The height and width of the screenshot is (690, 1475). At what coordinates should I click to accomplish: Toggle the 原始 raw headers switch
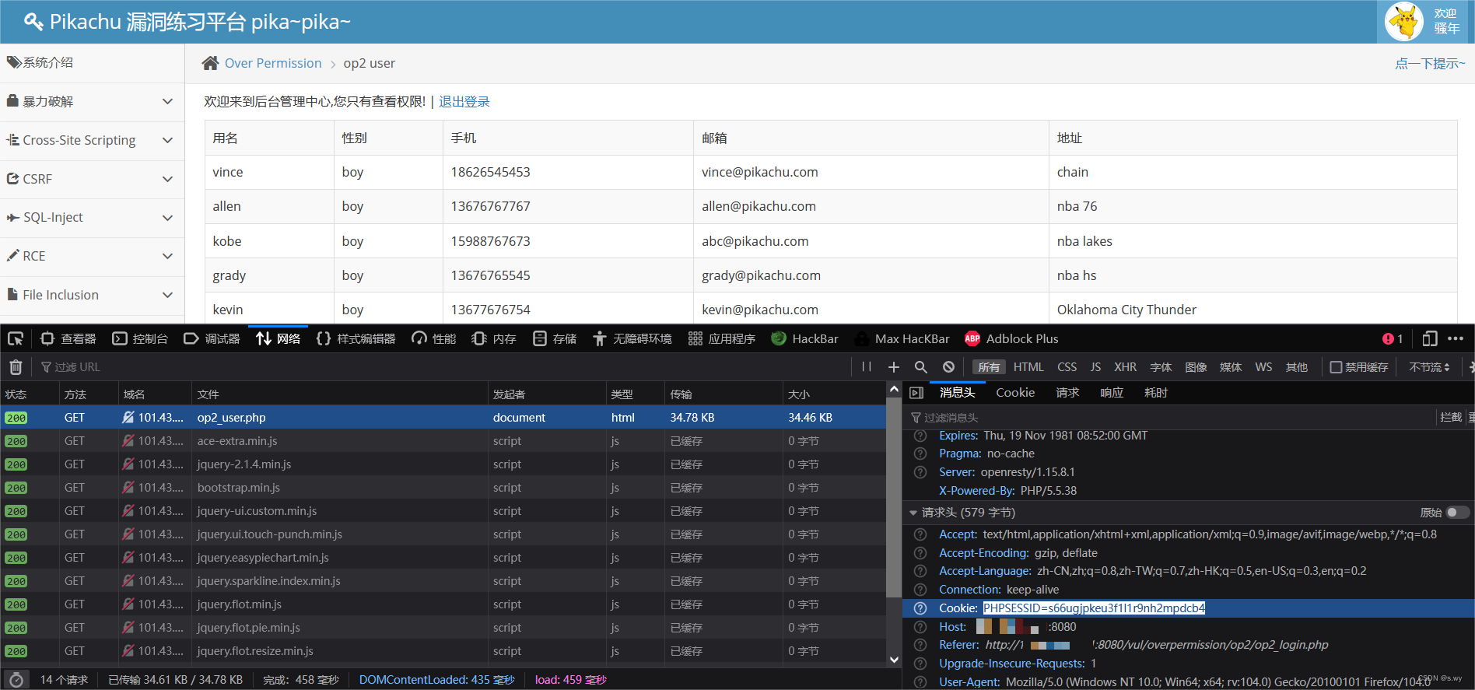[x=1457, y=513]
